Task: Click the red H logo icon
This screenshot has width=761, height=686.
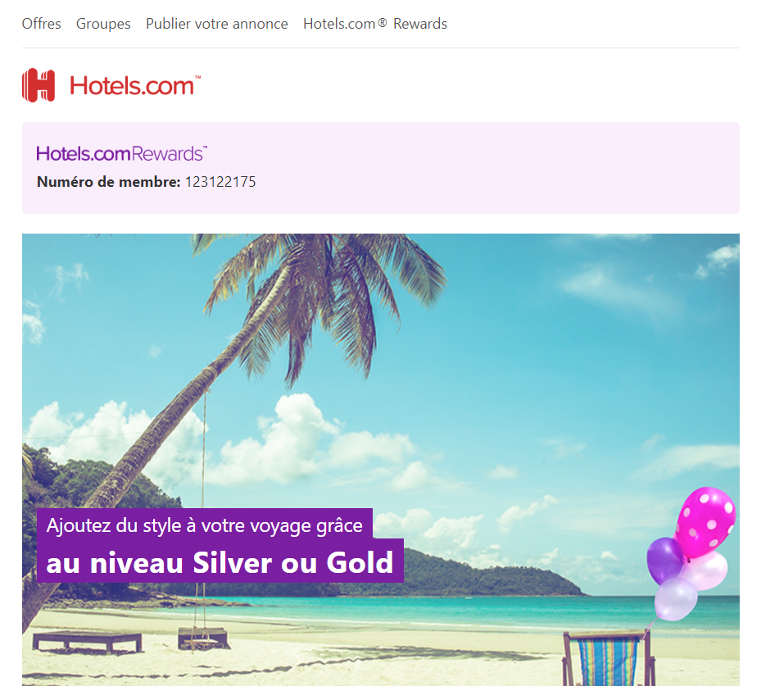Action: click(x=39, y=85)
